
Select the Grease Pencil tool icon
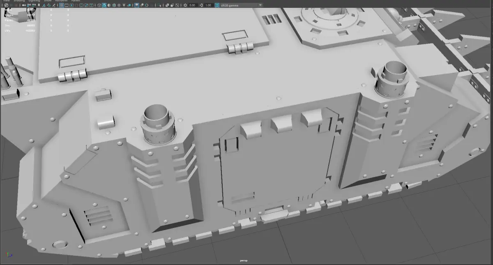point(54,5)
